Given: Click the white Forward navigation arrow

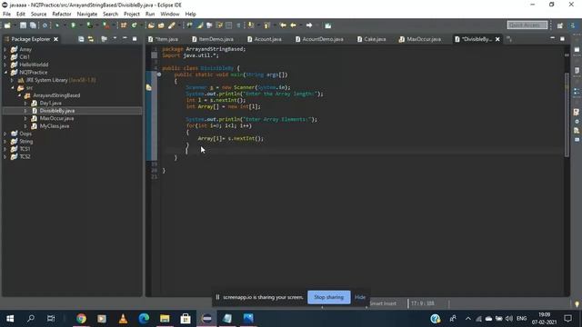Looking at the screenshot, I should pyautogui.click(x=309, y=25).
